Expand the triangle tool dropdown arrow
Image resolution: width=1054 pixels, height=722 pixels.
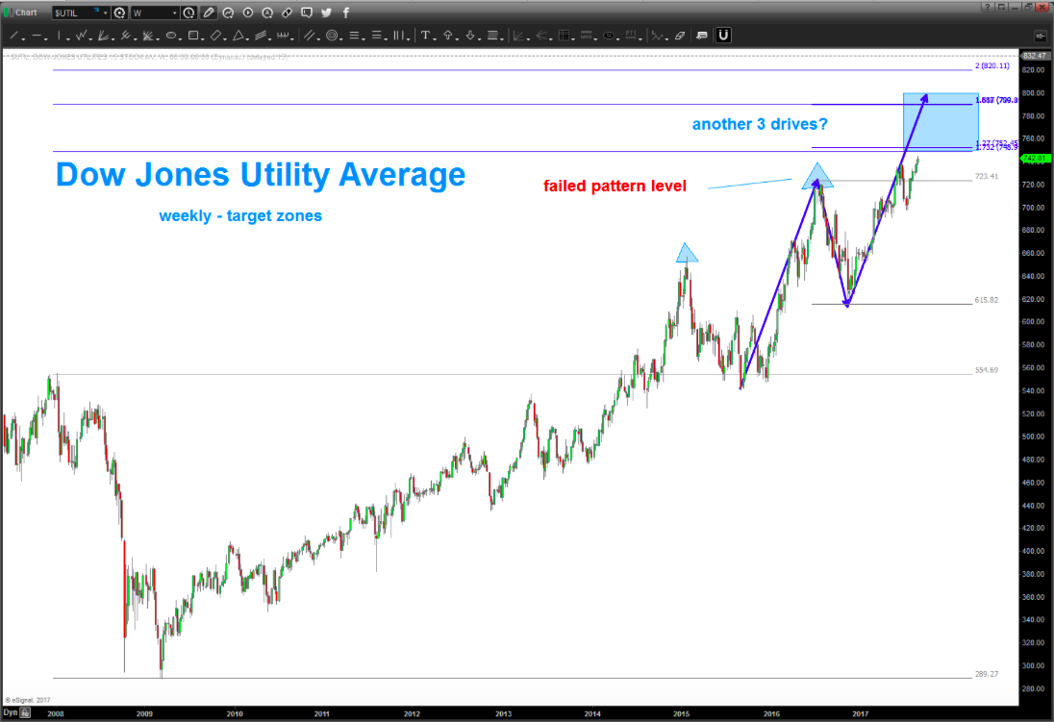tap(247, 38)
